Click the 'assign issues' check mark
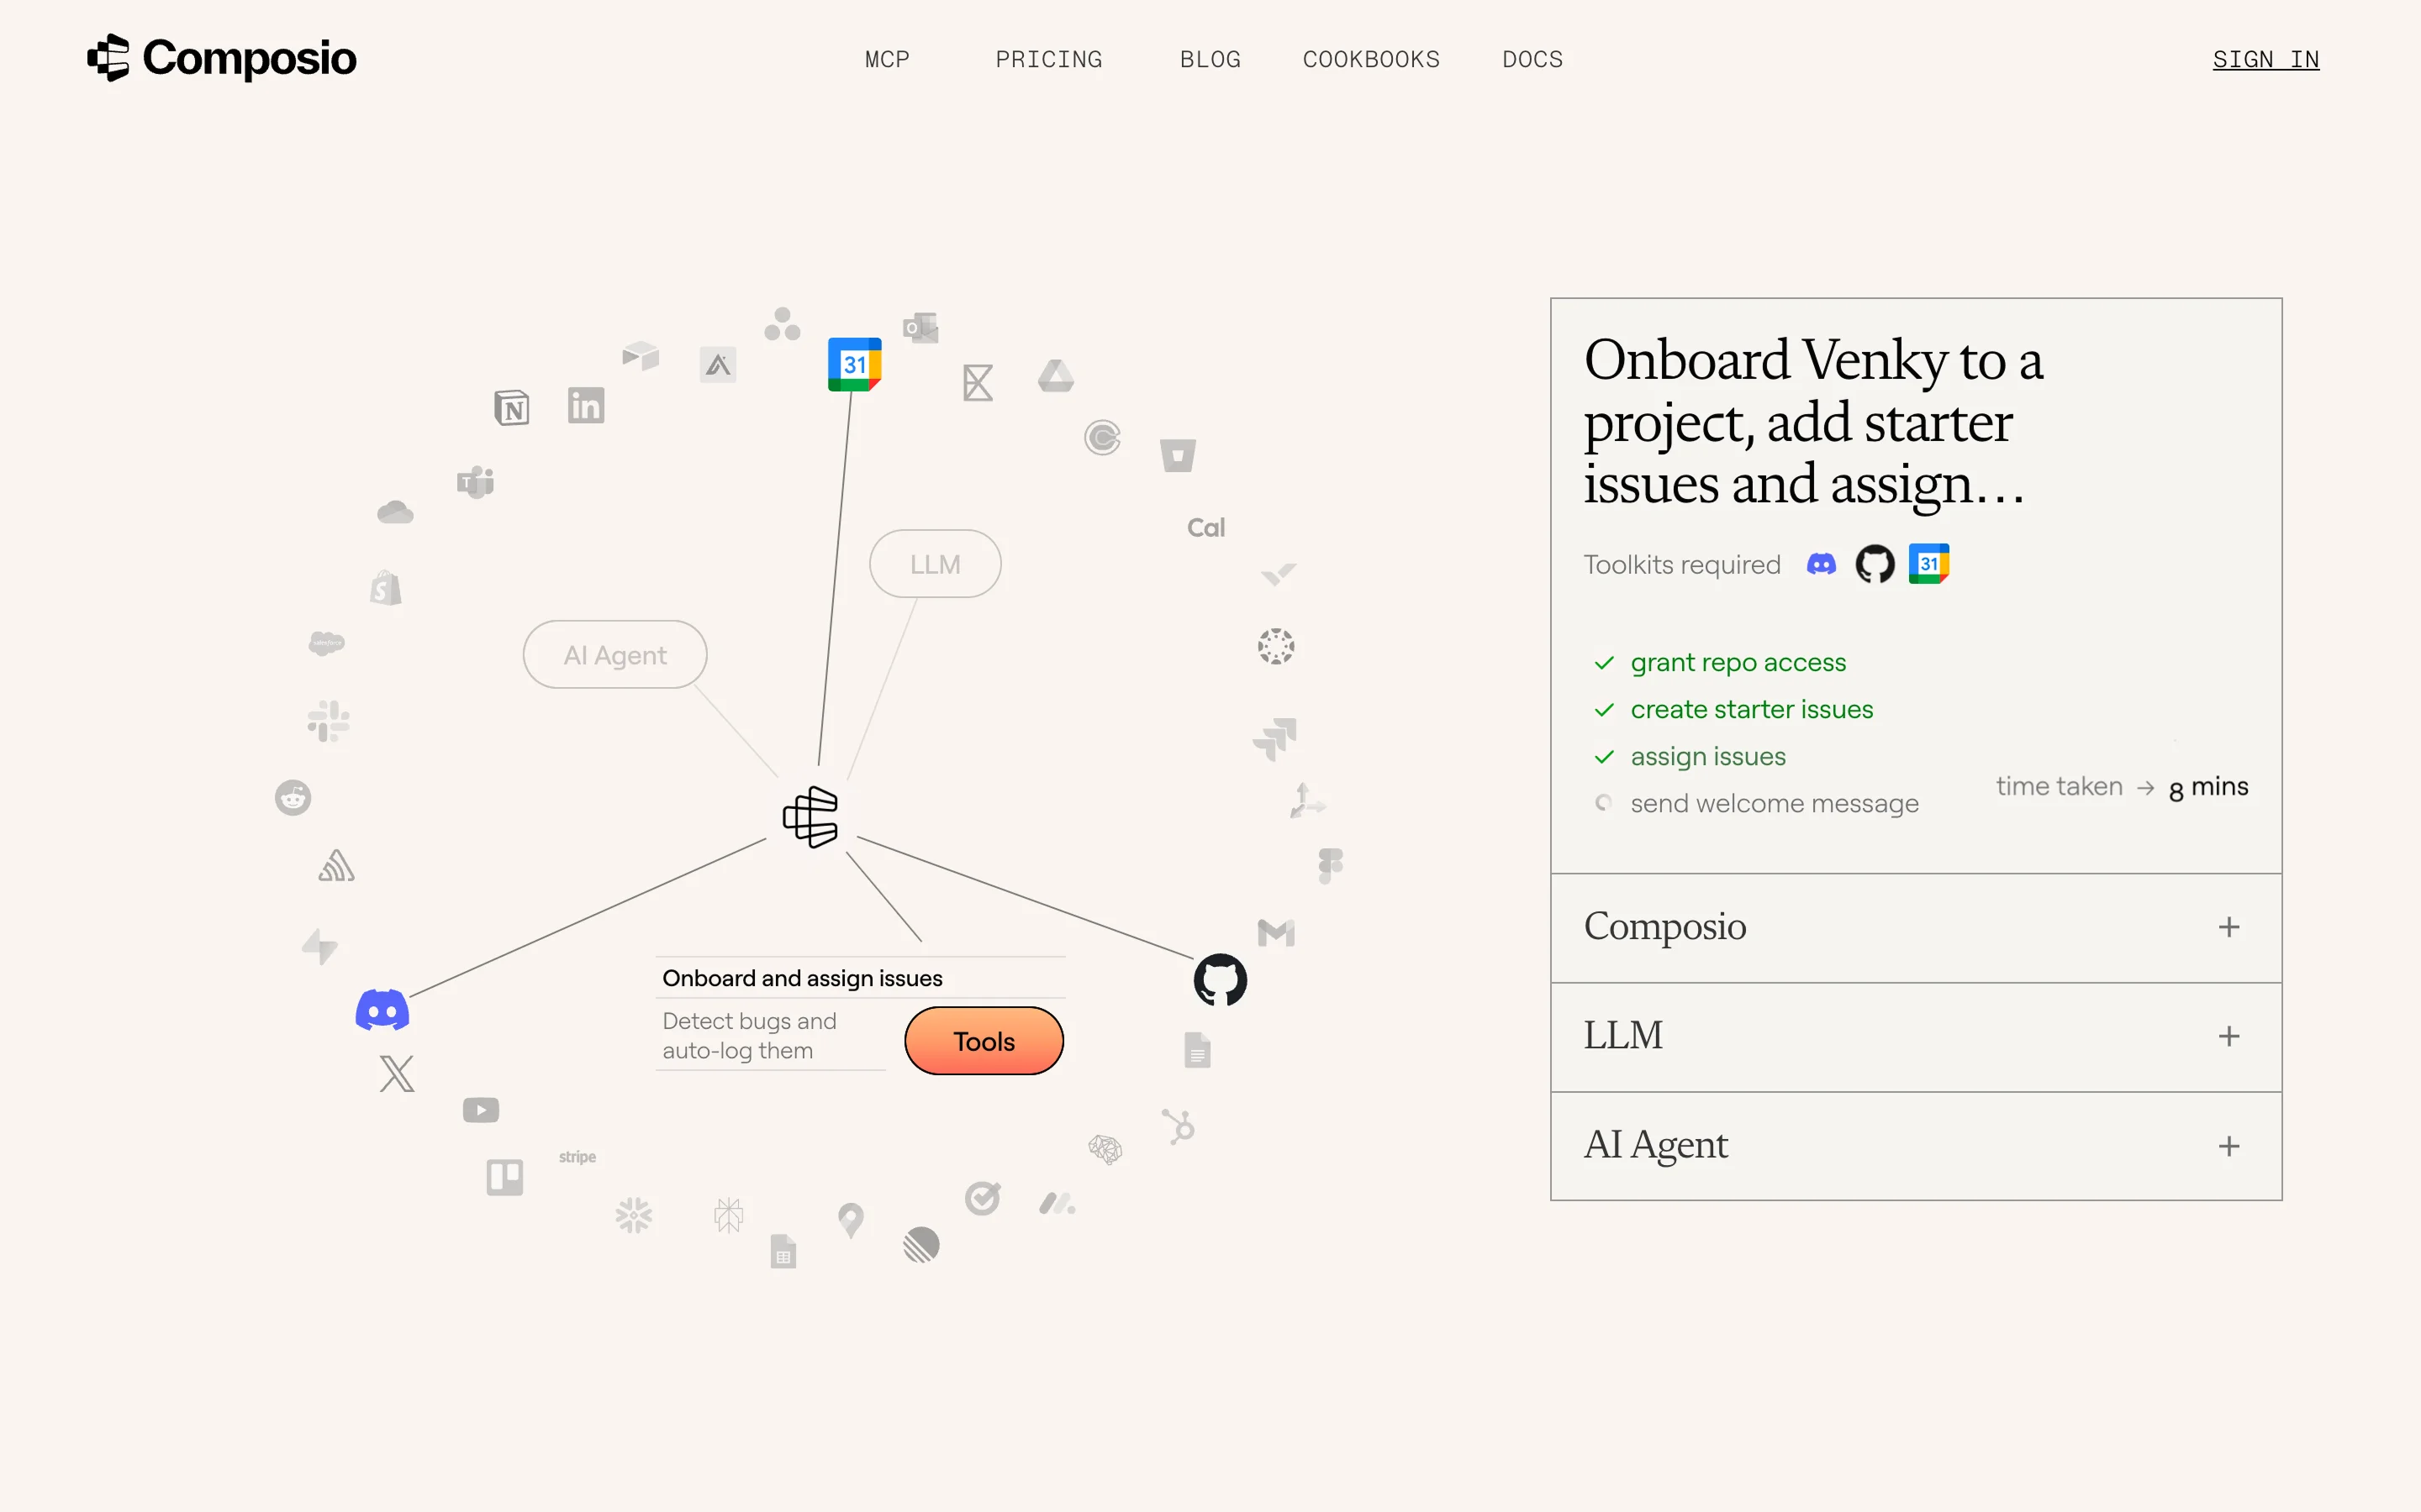Viewport: 2421px width, 1512px height. click(x=1604, y=757)
